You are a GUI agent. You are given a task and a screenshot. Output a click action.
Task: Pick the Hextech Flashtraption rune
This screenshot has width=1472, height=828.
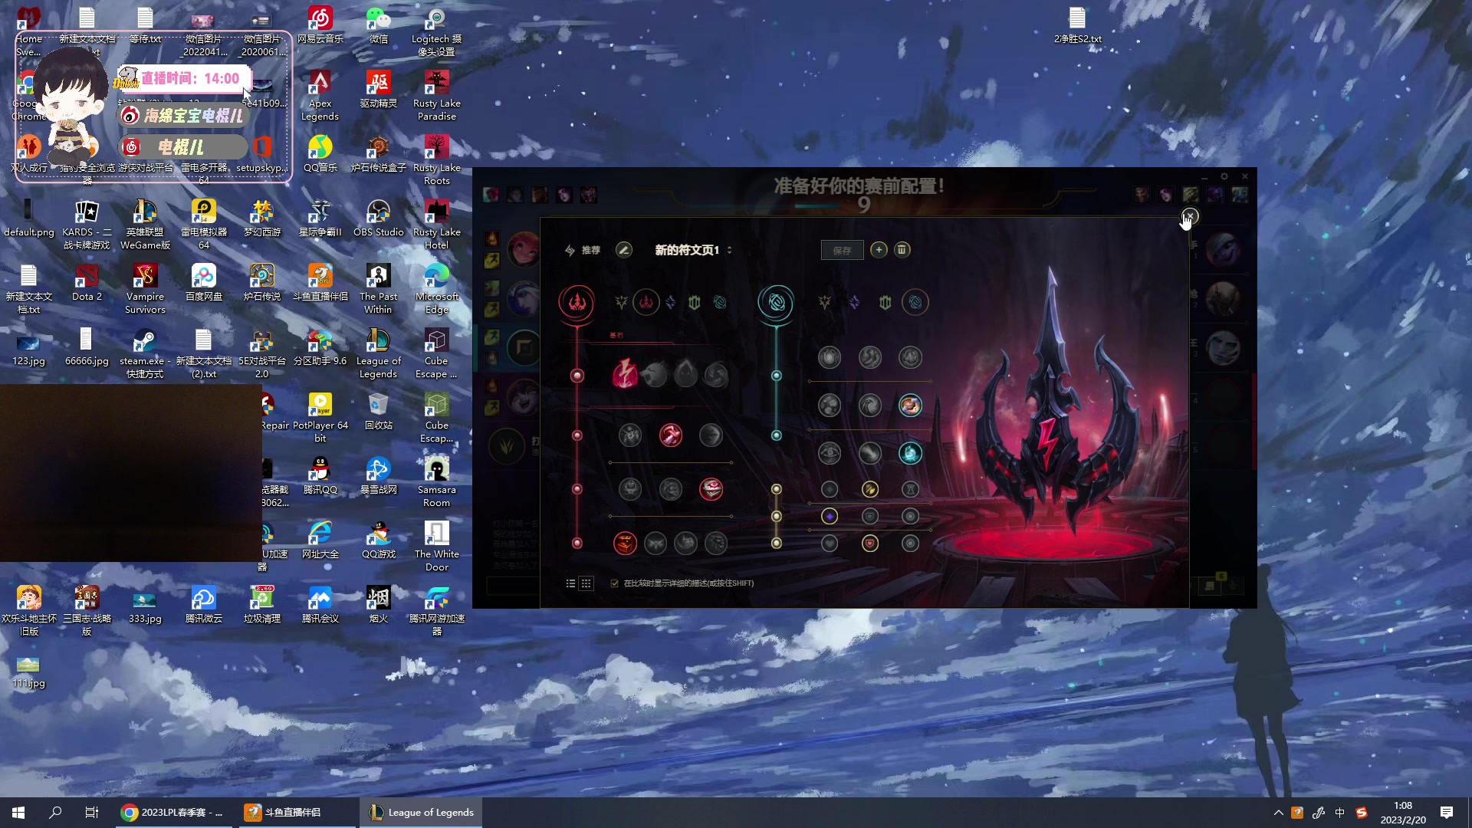[830, 357]
